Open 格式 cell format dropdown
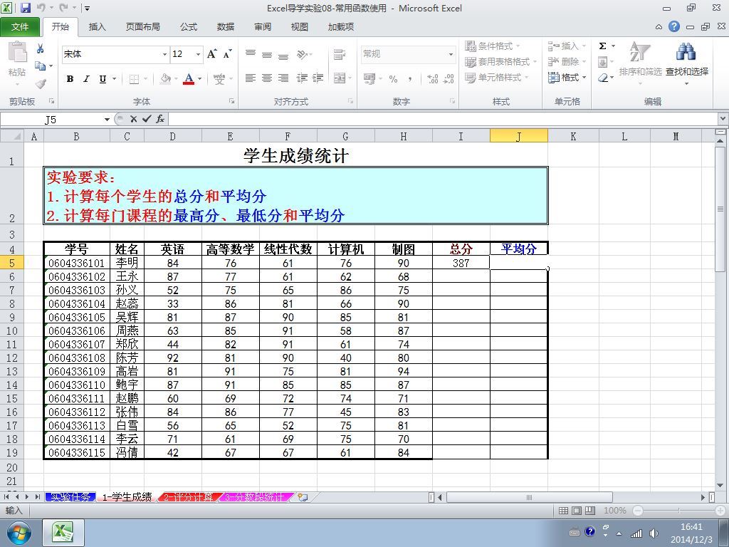Viewport: 729px width, 547px height. pyautogui.click(x=567, y=77)
